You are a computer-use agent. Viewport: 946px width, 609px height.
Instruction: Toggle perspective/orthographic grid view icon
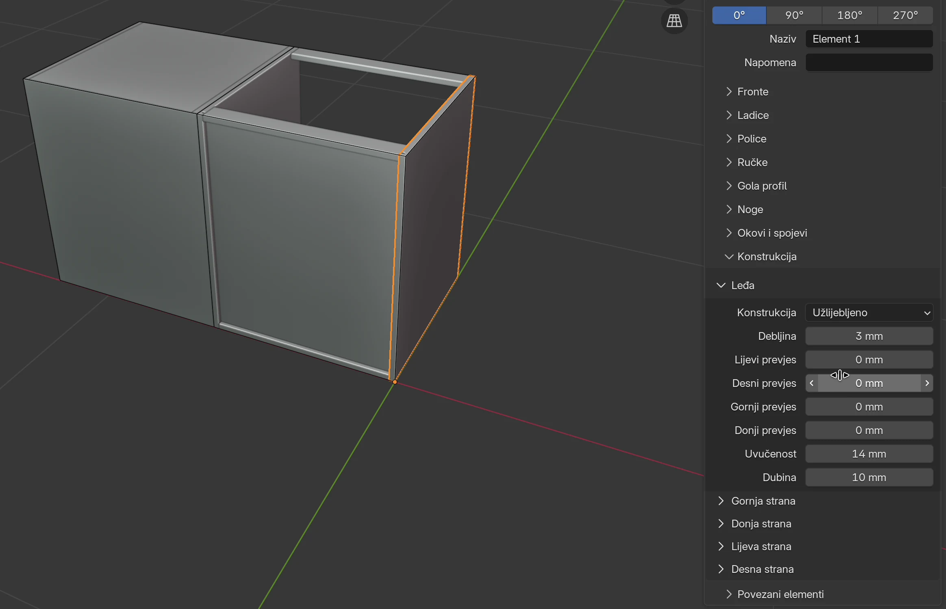pyautogui.click(x=674, y=21)
